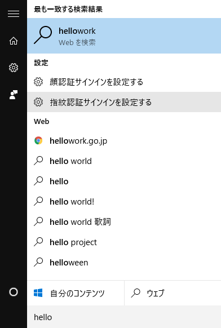This screenshot has width=221, height=328.
Task: Click the search icon beside helloween
Action: click(x=38, y=262)
